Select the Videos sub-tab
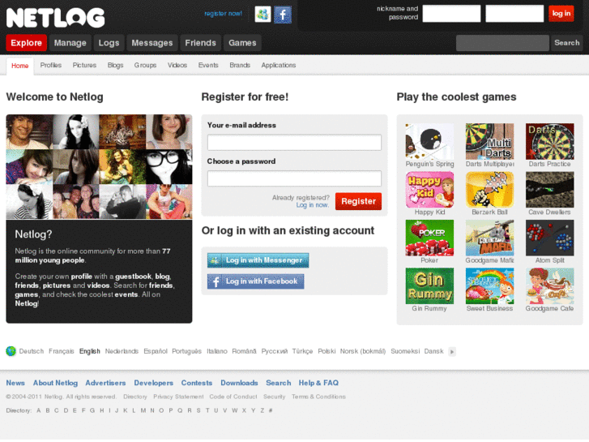Screen dimensions: 589x442 coord(177,65)
